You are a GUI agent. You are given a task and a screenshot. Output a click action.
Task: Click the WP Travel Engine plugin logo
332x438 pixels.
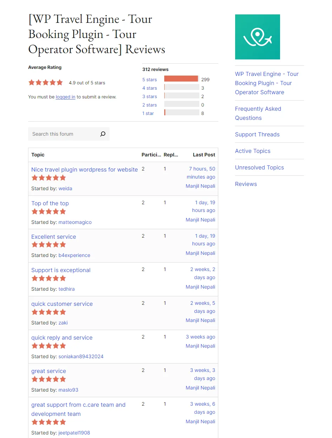pos(258,37)
